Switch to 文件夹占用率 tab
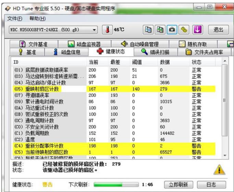Viewport: 234px width, 192px height. coord(204,52)
